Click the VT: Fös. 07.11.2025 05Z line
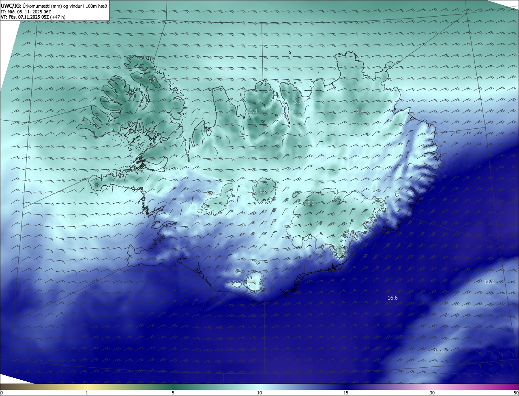 [x=33, y=17]
